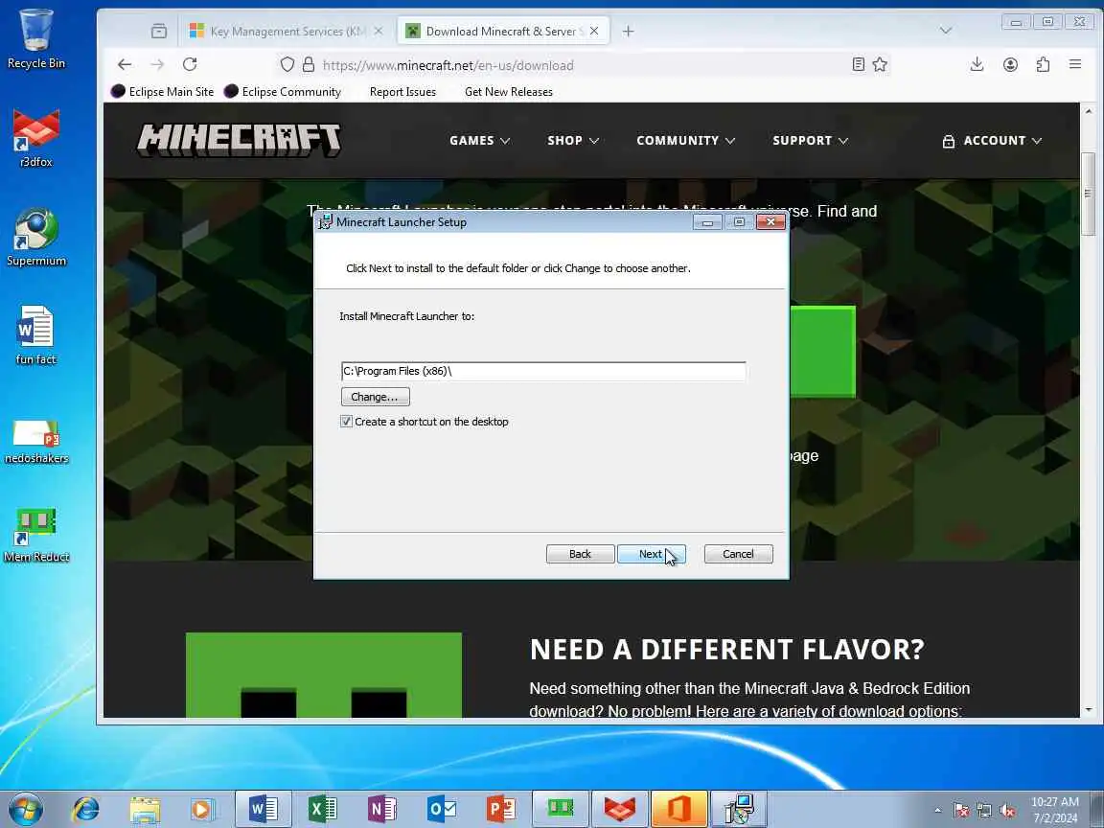Image resolution: width=1104 pixels, height=828 pixels.
Task: Open the browser hamburger menu
Action: [x=1075, y=65]
